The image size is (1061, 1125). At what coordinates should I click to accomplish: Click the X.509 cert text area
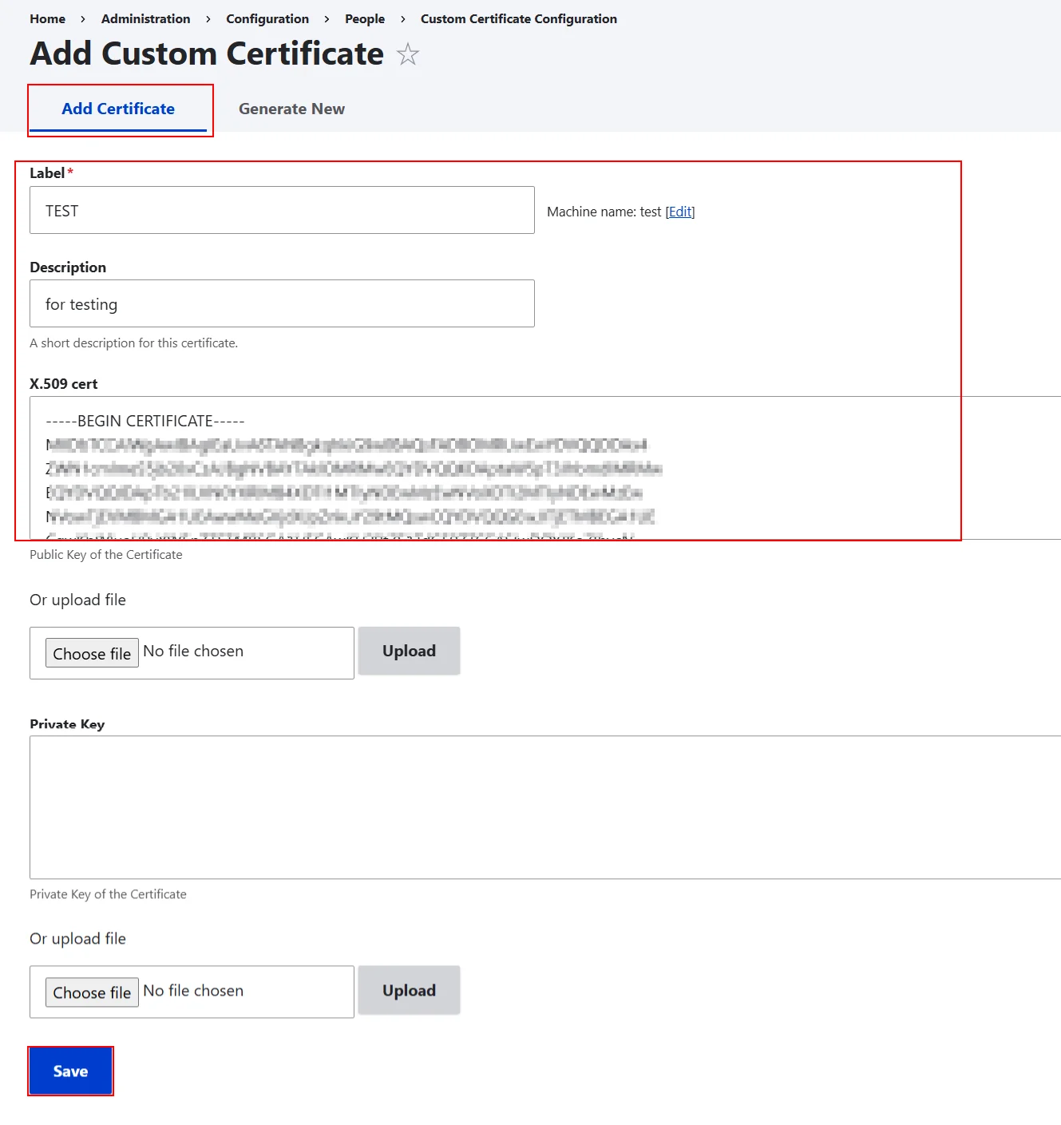pyautogui.click(x=479, y=469)
